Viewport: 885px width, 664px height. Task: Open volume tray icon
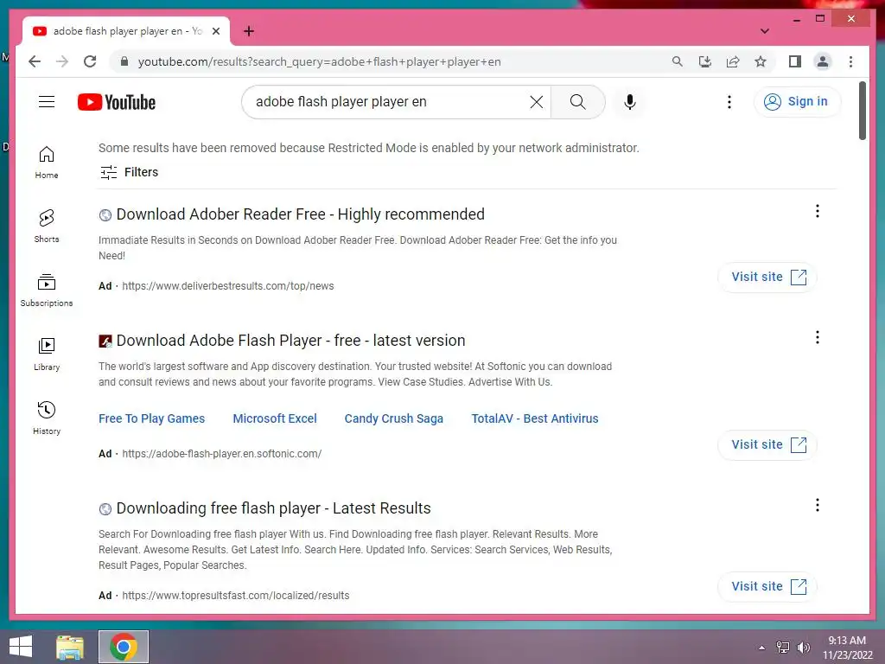[x=803, y=648]
